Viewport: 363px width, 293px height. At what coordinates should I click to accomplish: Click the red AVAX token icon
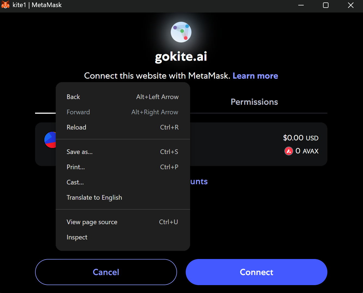coord(288,151)
